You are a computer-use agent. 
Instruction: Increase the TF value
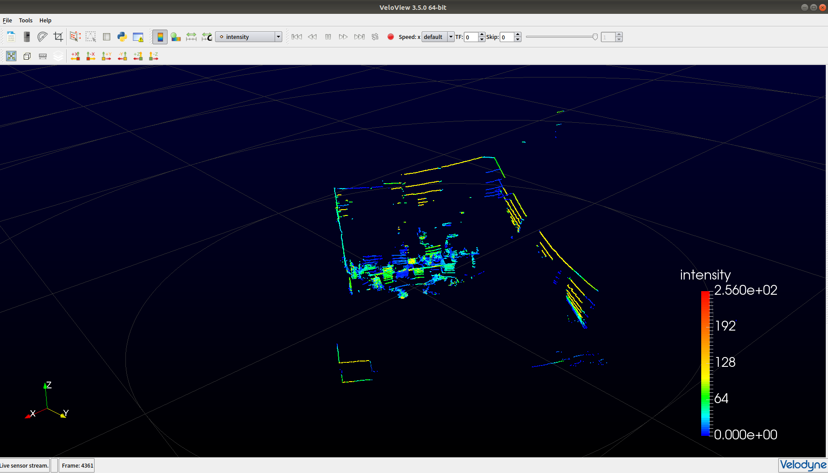[482, 34]
